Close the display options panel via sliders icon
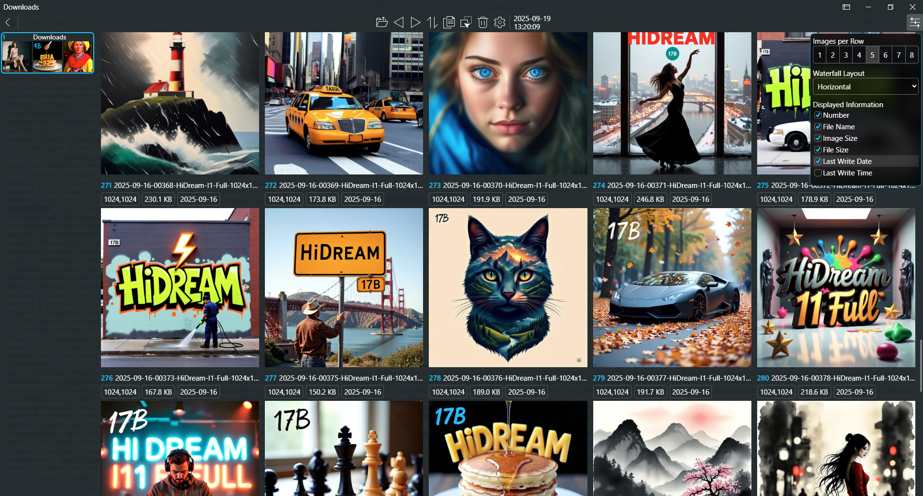This screenshot has width=923, height=496. [x=914, y=22]
